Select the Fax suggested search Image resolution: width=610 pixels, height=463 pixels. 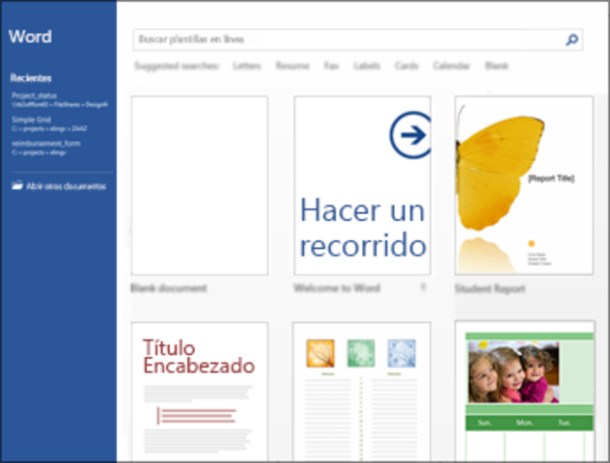(x=331, y=66)
